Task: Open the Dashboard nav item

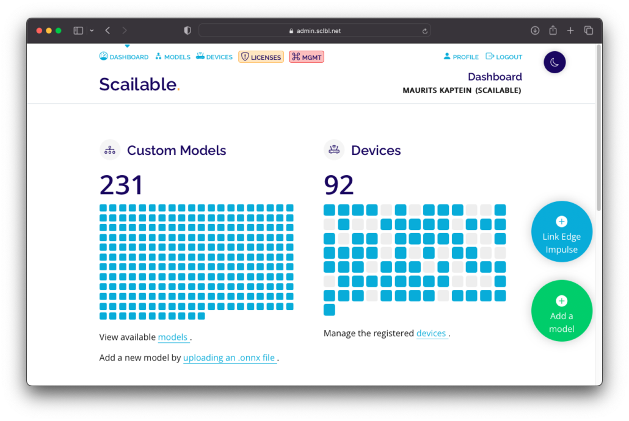Action: point(124,57)
